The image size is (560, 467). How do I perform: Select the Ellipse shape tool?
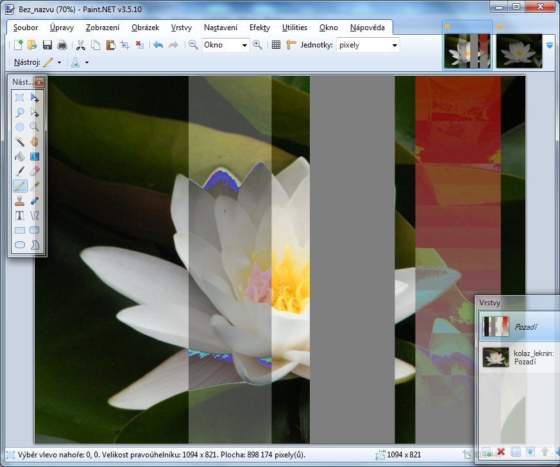pyautogui.click(x=20, y=245)
